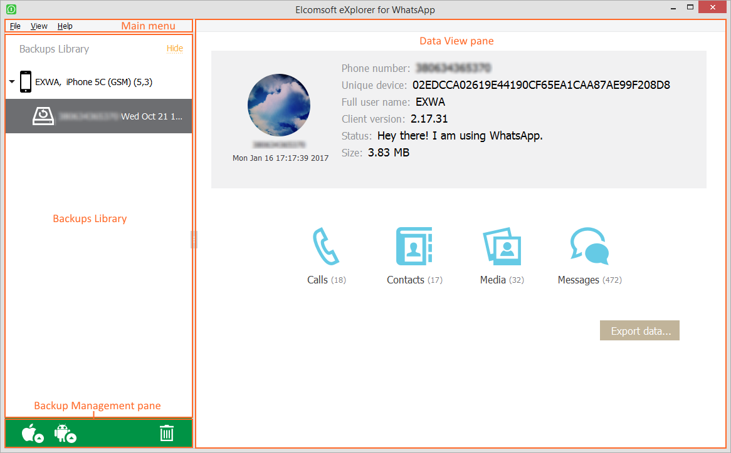The width and height of the screenshot is (731, 453).
Task: Click the client version 2.17.31 value
Action: [x=429, y=119]
